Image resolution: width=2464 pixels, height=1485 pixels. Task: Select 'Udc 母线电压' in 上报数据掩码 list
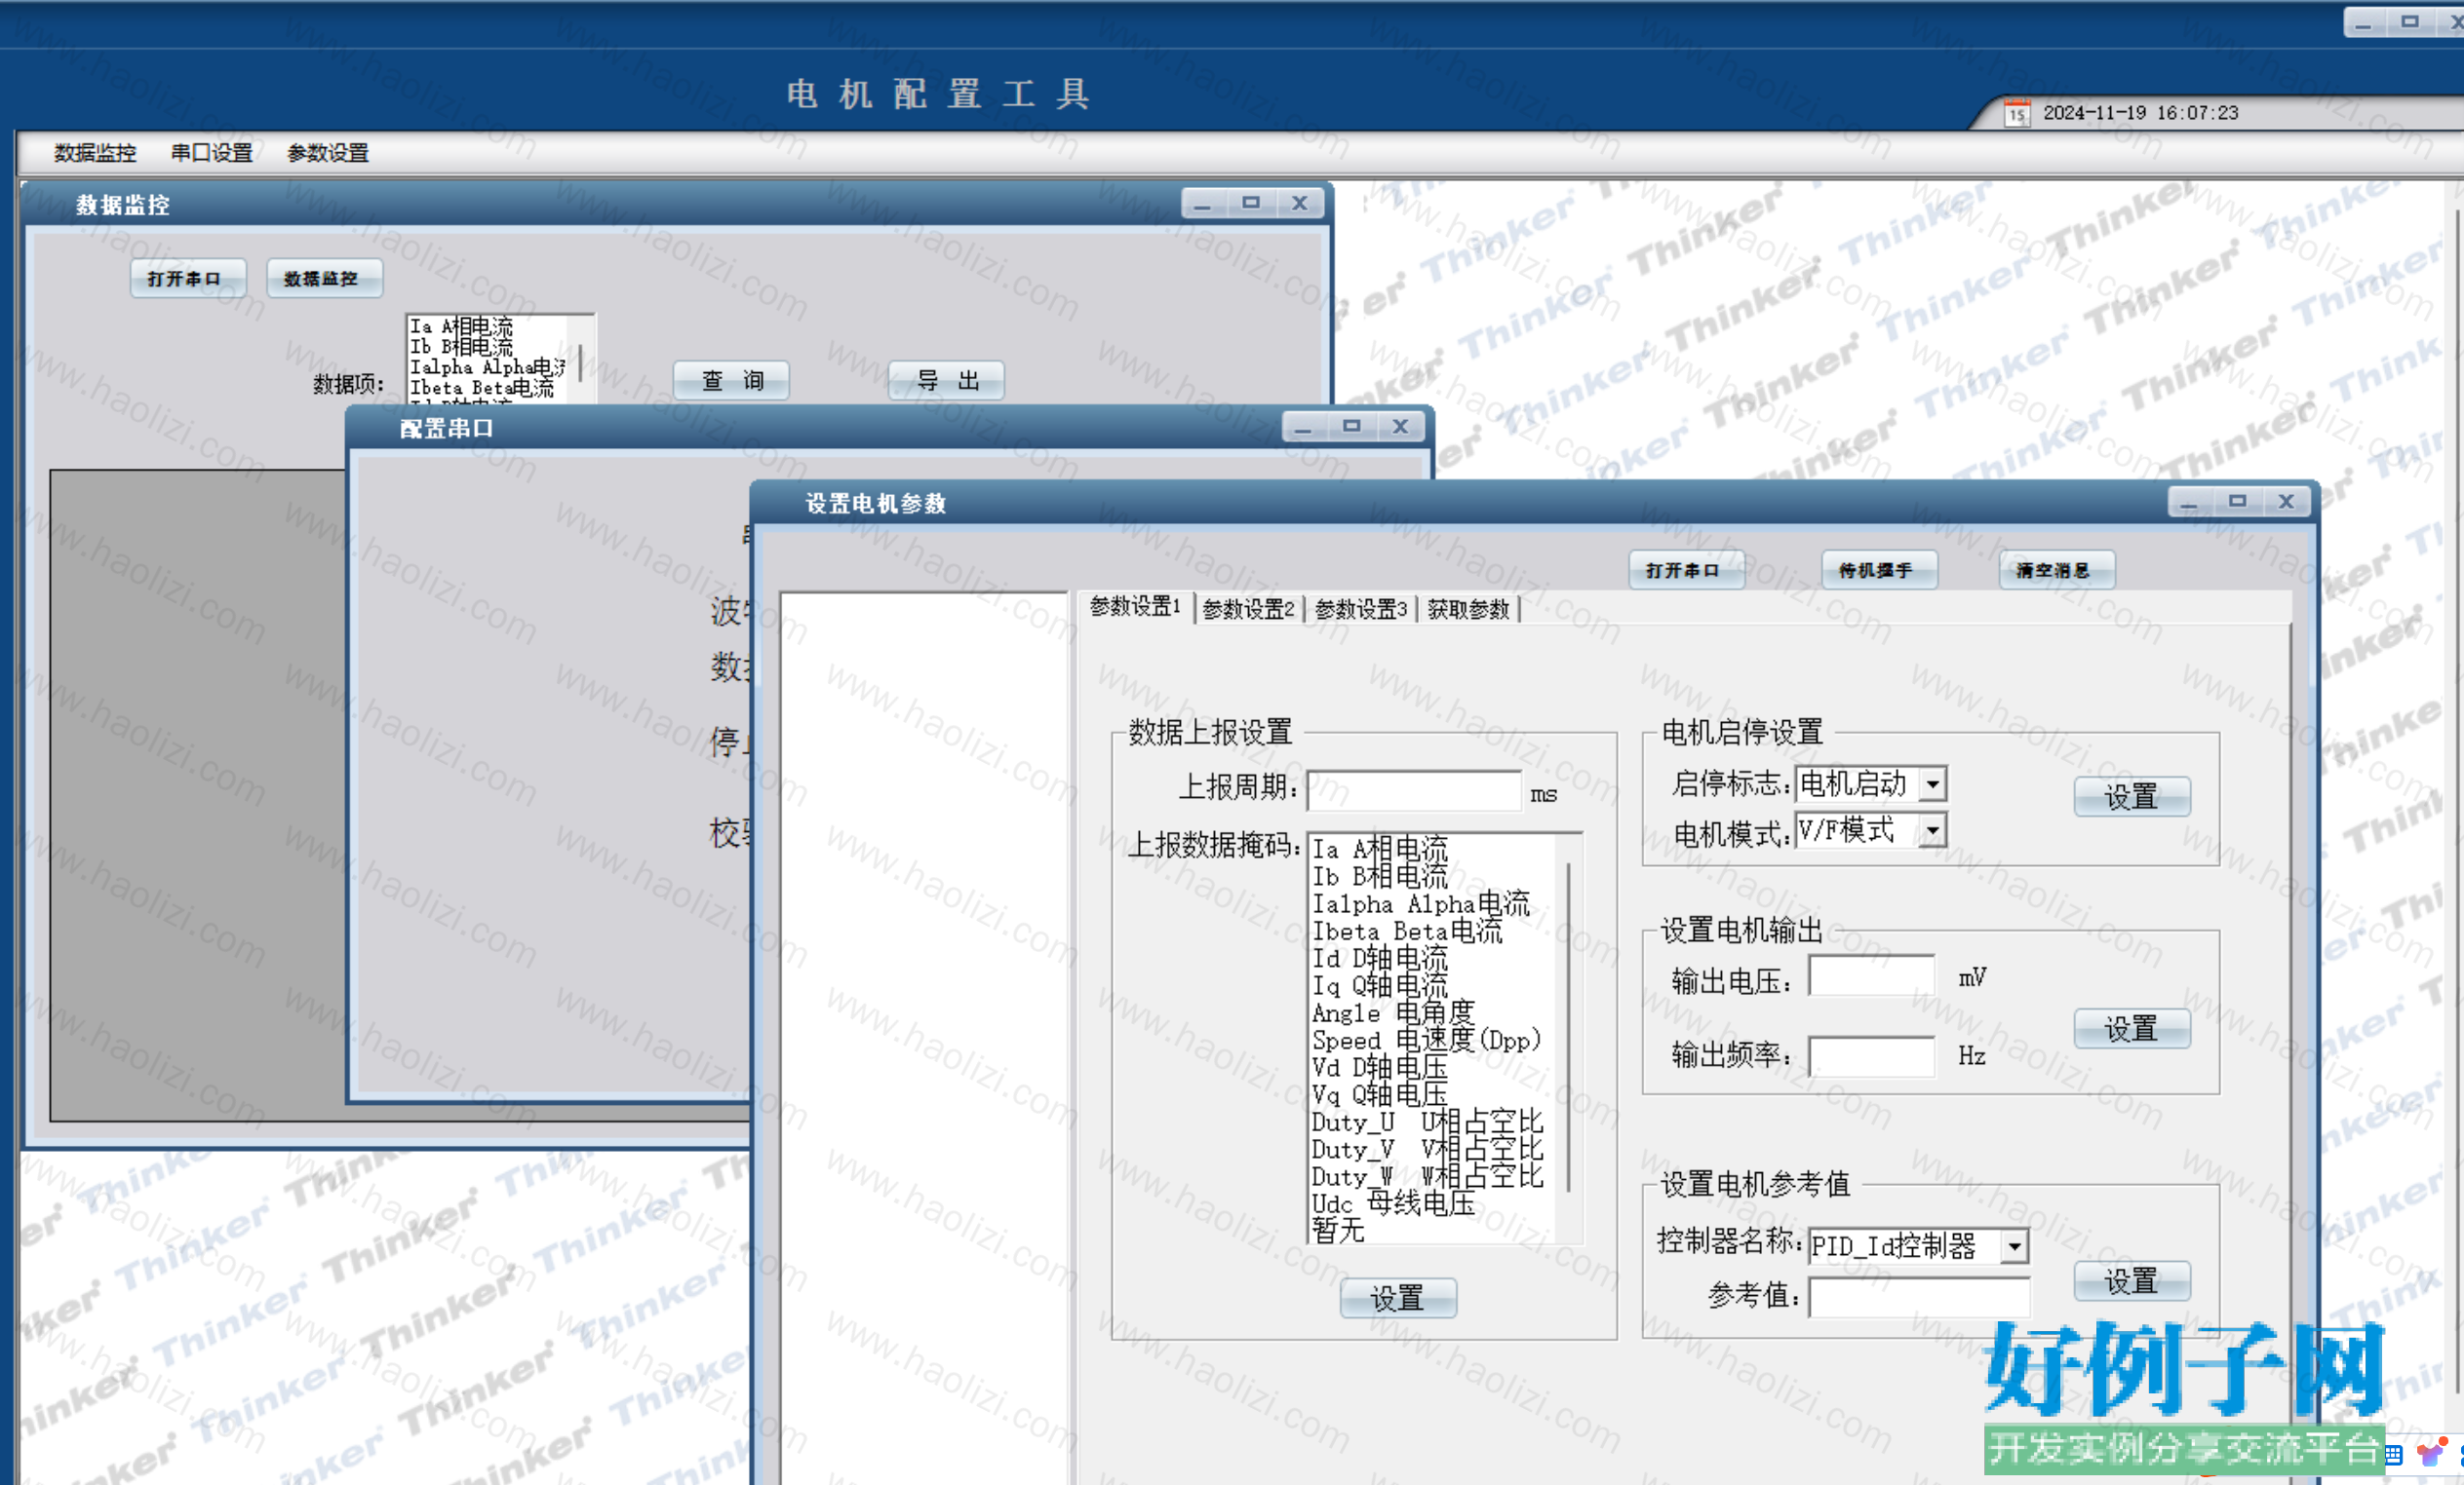[x=1394, y=1204]
